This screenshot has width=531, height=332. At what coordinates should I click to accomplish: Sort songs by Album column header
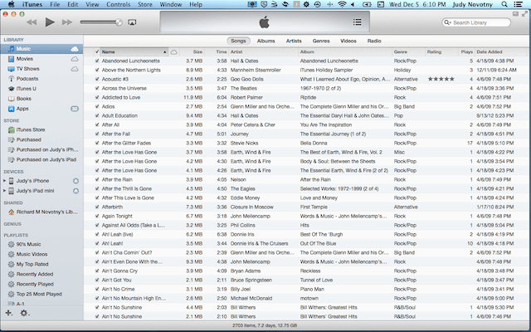[345, 52]
